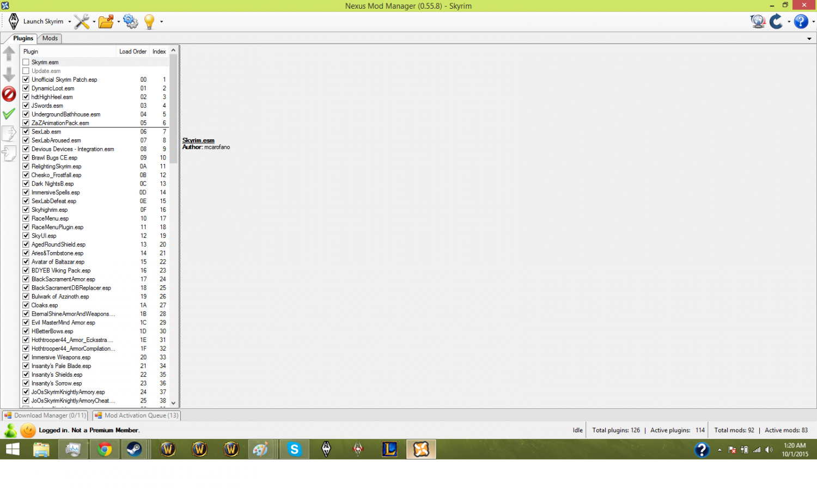The image size is (817, 490).
Task: Click the red disable all plugins icon
Action: 9,94
